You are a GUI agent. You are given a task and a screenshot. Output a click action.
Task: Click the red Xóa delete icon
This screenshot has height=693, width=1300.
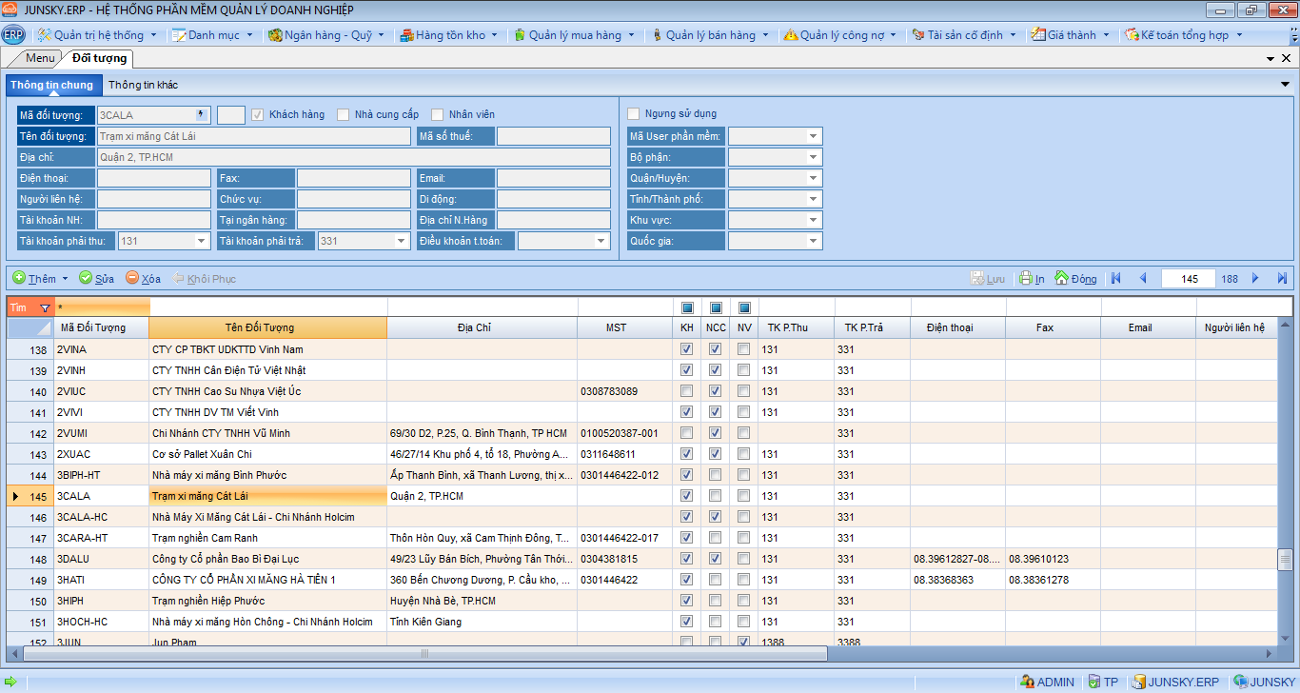tap(132, 278)
